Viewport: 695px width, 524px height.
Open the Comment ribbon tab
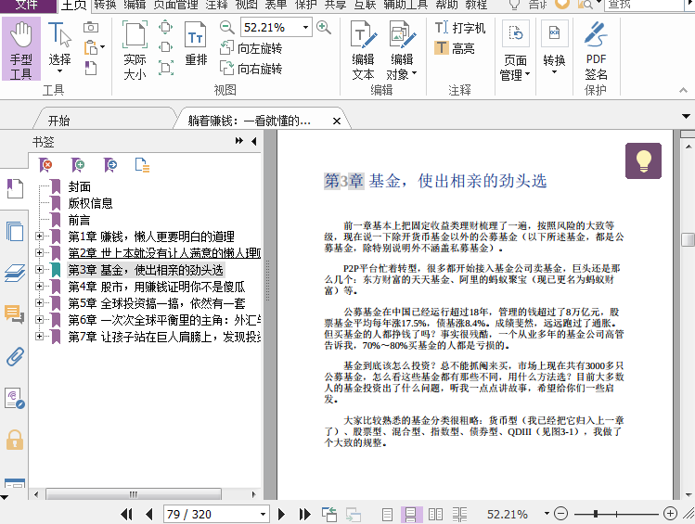click(217, 5)
